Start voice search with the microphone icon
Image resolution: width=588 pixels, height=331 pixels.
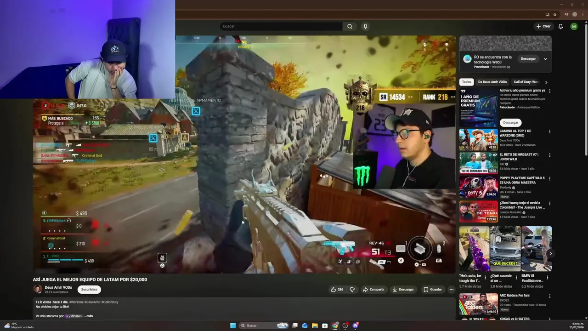pos(365,26)
